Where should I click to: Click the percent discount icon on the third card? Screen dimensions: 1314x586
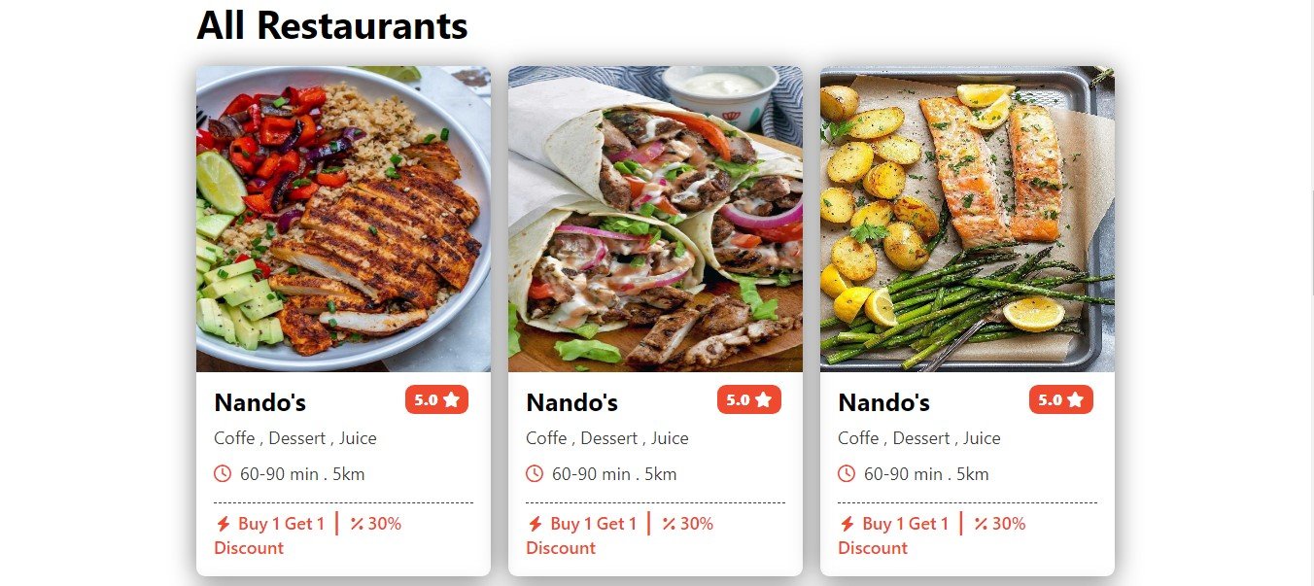981,524
